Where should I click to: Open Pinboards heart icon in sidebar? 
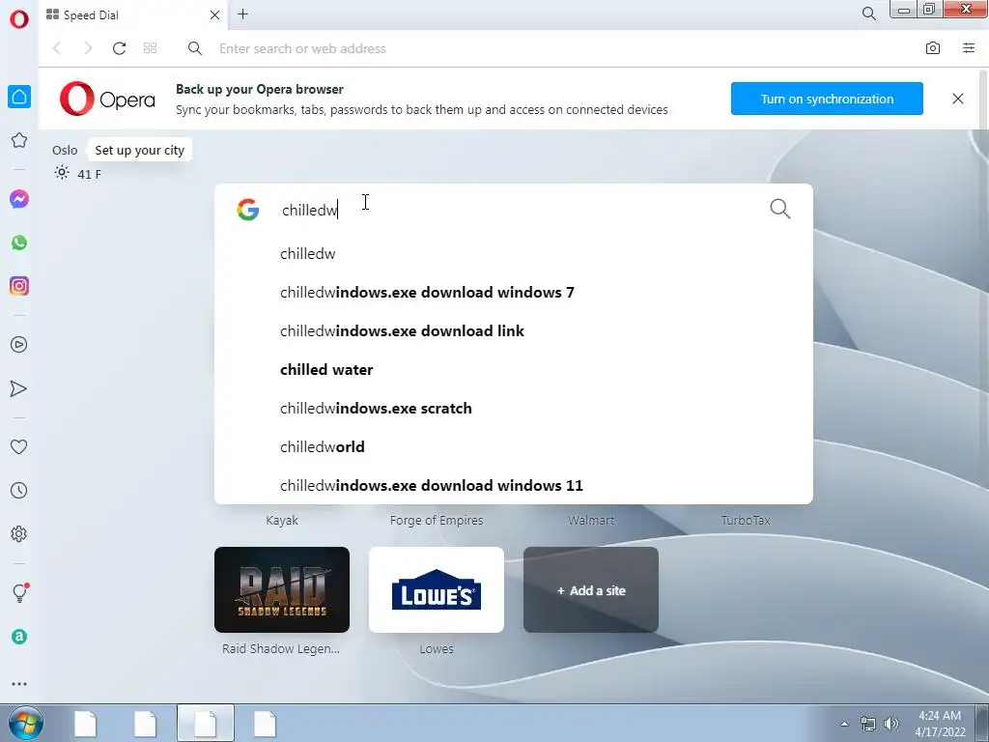click(x=19, y=446)
